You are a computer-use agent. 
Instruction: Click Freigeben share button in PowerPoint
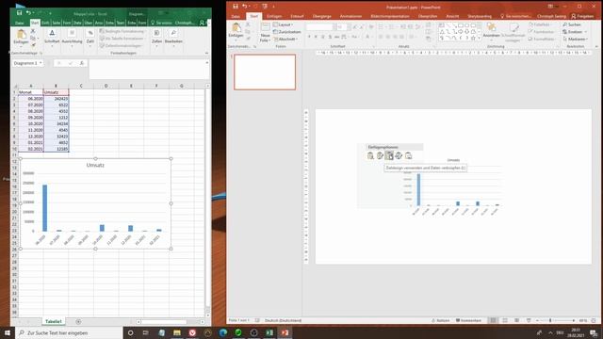[x=582, y=16]
